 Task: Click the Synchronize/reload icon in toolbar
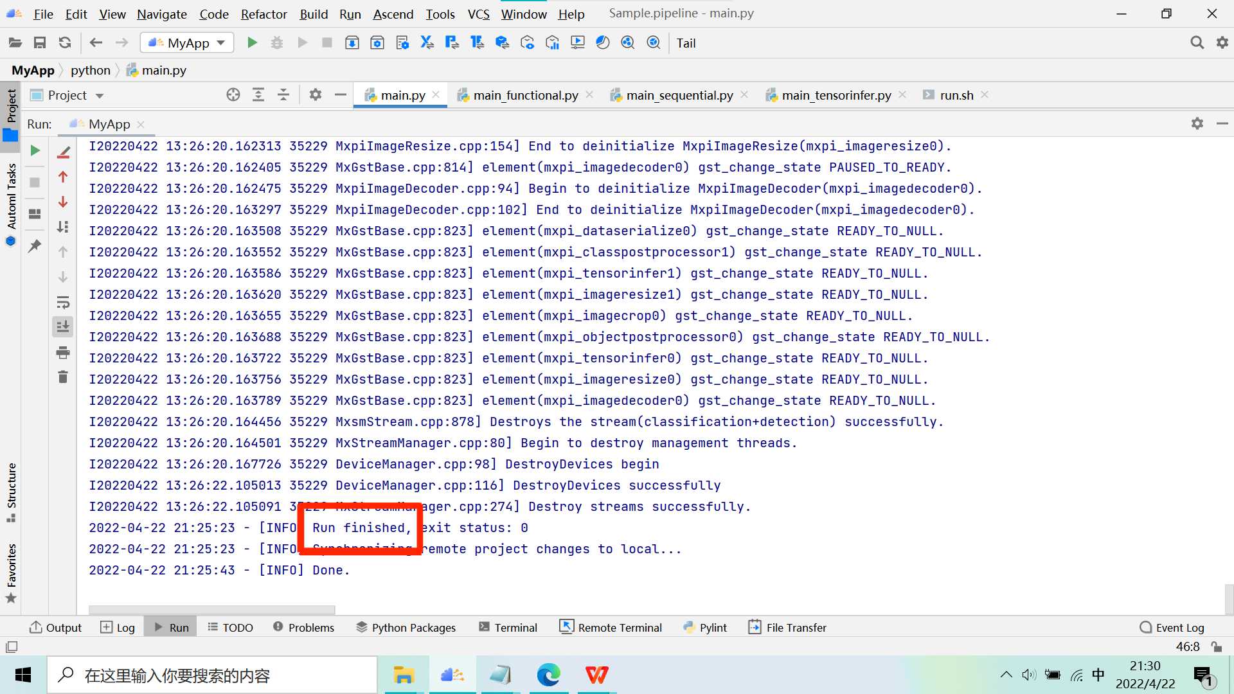pos(65,43)
